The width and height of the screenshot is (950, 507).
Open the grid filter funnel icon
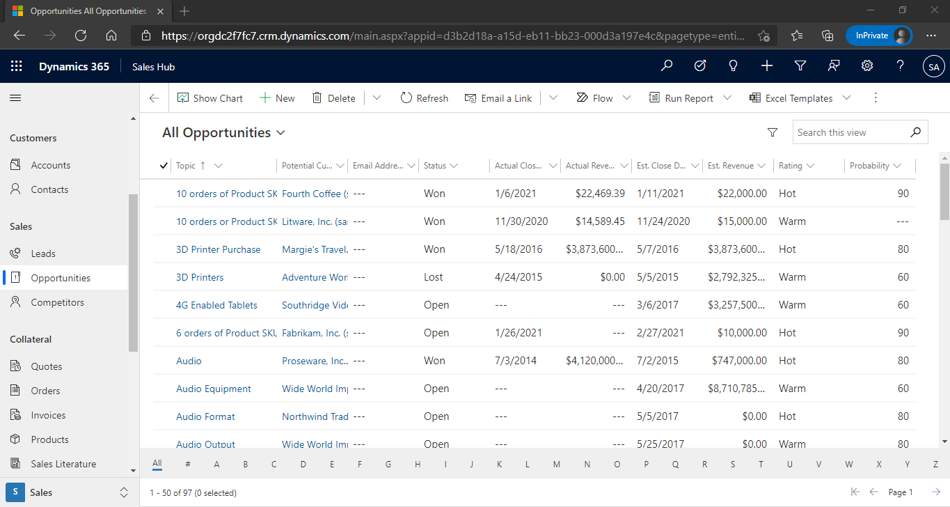coord(772,132)
